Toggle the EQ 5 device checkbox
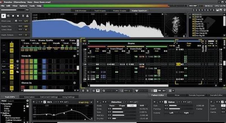 pos(45,102)
